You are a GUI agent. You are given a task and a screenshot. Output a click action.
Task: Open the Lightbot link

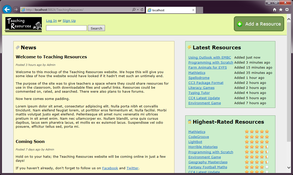tap(195, 142)
